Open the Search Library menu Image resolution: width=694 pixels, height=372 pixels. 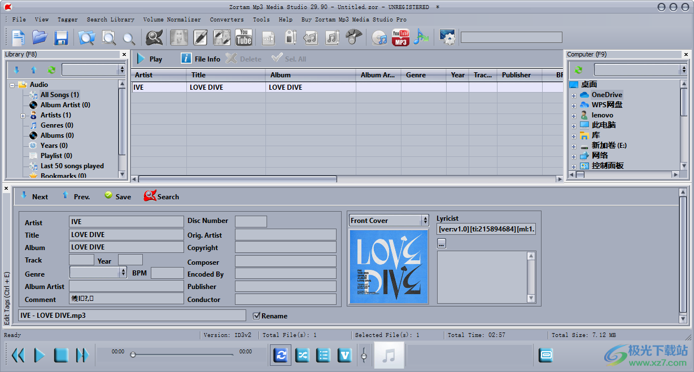111,19
